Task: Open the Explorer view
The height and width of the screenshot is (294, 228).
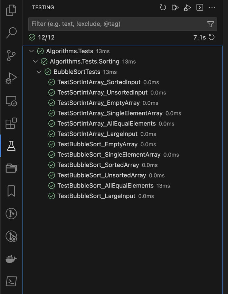Action: point(11,10)
